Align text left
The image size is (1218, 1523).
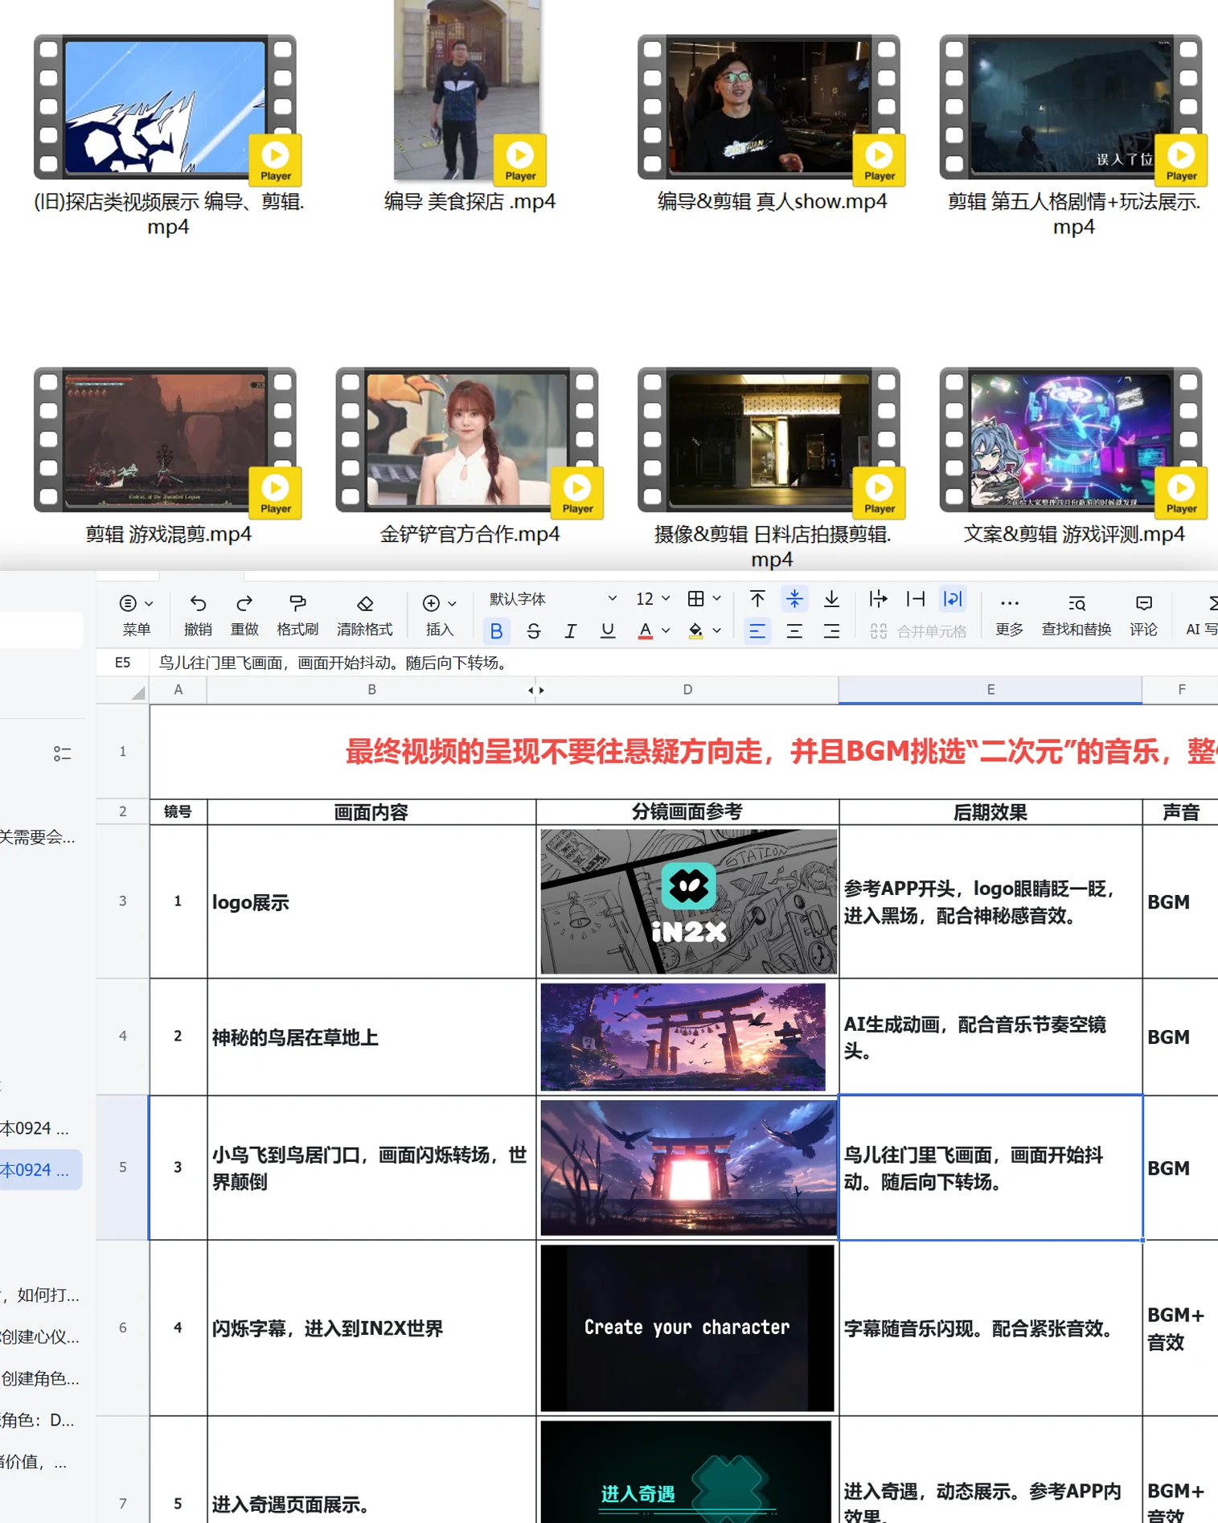[x=757, y=631]
